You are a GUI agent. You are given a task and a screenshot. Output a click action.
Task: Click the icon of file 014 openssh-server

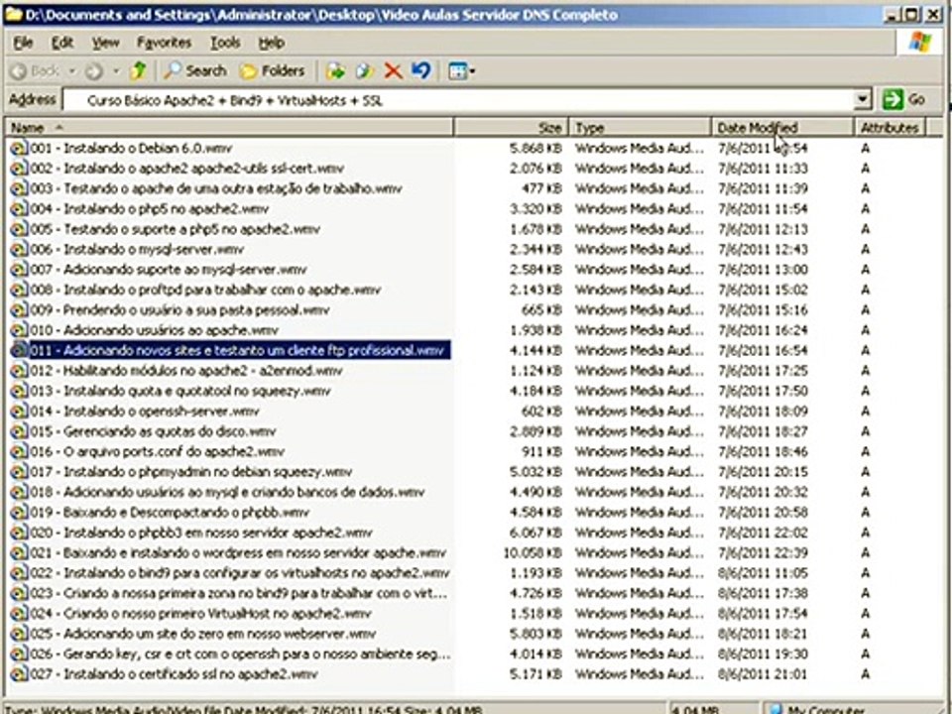tap(19, 411)
